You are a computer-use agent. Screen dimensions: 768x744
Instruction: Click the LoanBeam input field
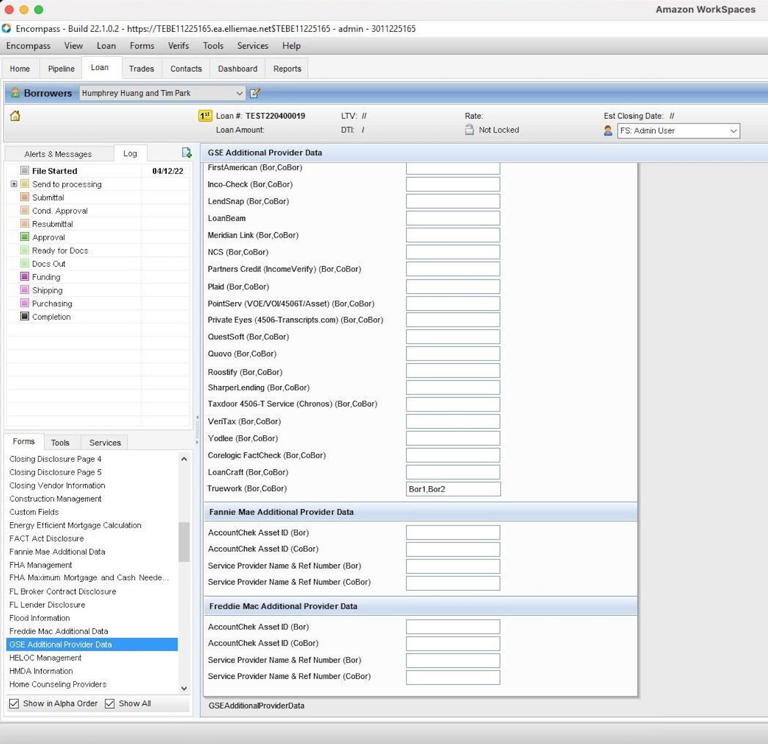pyautogui.click(x=453, y=218)
